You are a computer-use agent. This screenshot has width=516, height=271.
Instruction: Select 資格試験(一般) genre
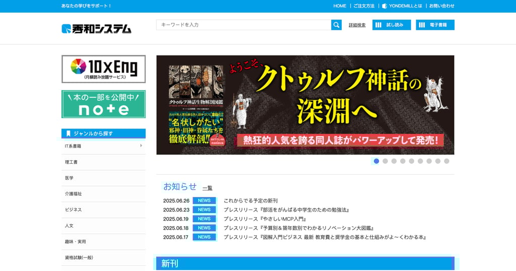coord(103,257)
